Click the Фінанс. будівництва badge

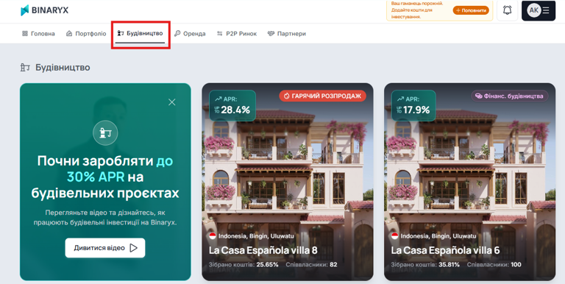510,96
